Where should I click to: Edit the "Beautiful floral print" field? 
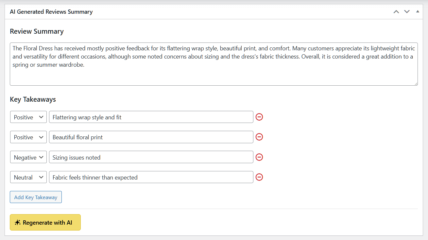pos(151,137)
